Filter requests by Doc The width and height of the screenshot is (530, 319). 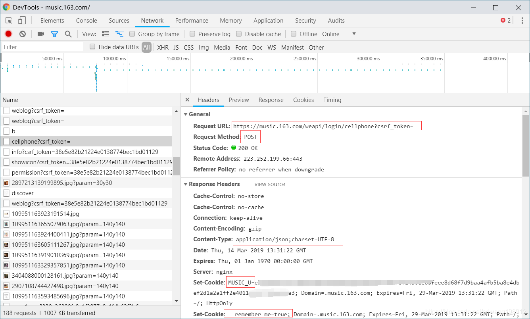(257, 47)
